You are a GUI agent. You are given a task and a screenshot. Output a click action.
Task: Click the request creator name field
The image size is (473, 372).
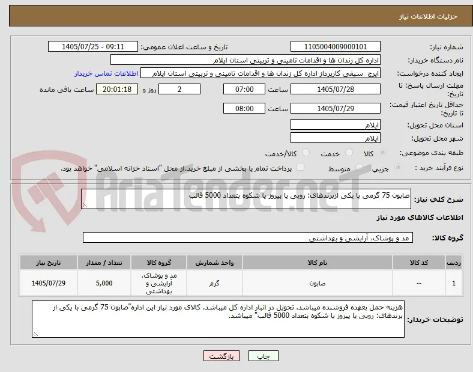point(261,73)
